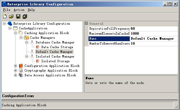Select the Data Cache Storage tree node
The image size is (180, 110).
click(57, 47)
